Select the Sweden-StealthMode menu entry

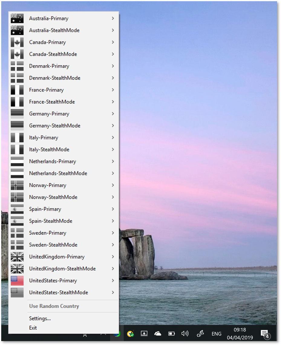point(64,245)
